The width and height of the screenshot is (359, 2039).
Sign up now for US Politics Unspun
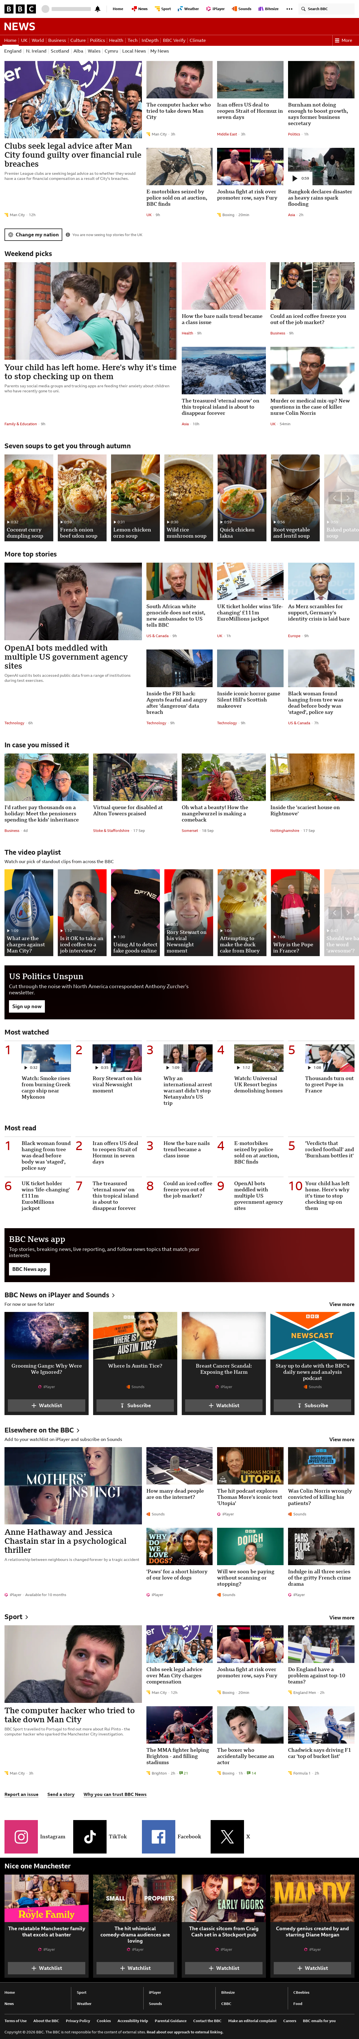click(x=27, y=1006)
